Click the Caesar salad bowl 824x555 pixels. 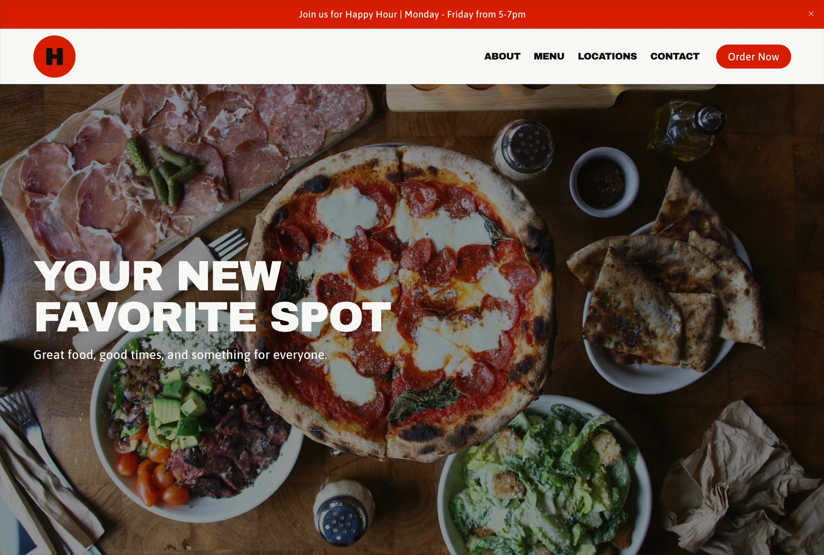point(545,478)
